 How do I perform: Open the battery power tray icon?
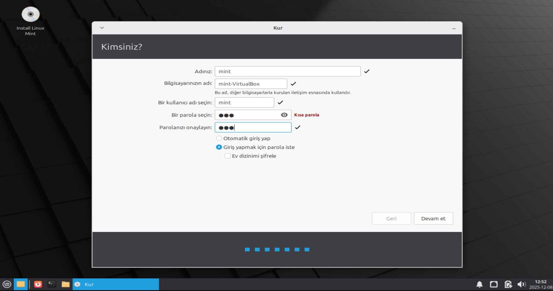click(x=508, y=284)
